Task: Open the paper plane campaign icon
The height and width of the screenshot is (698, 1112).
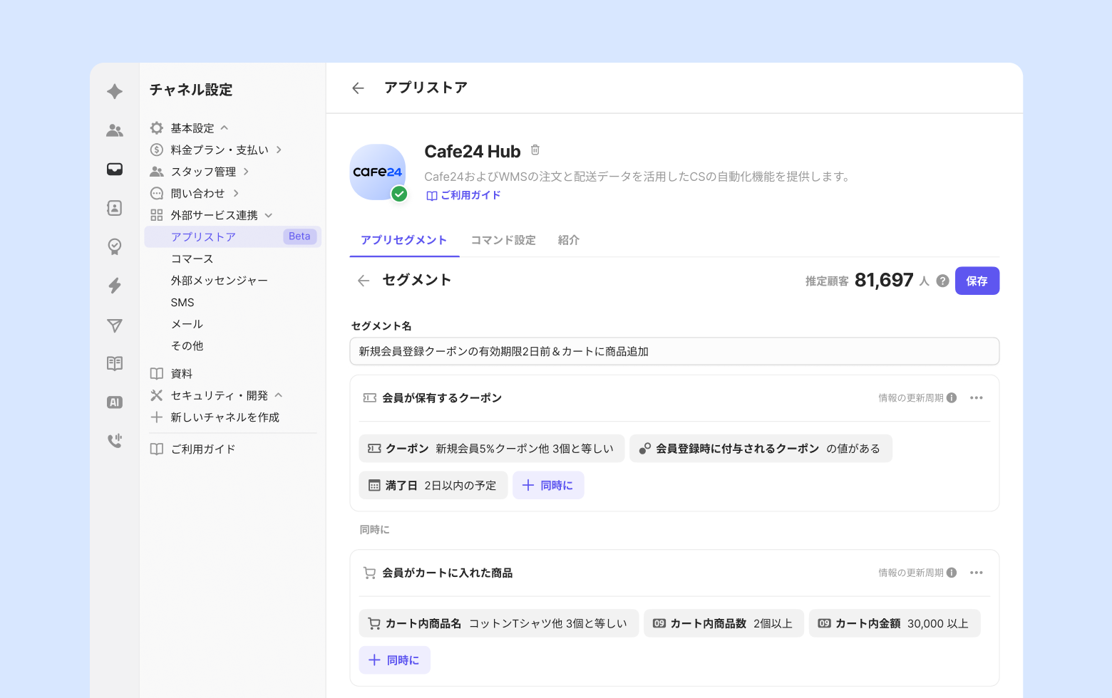Action: (x=115, y=325)
